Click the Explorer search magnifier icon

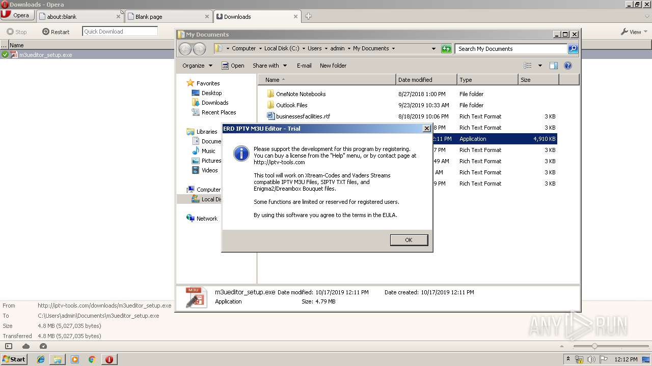(x=573, y=49)
